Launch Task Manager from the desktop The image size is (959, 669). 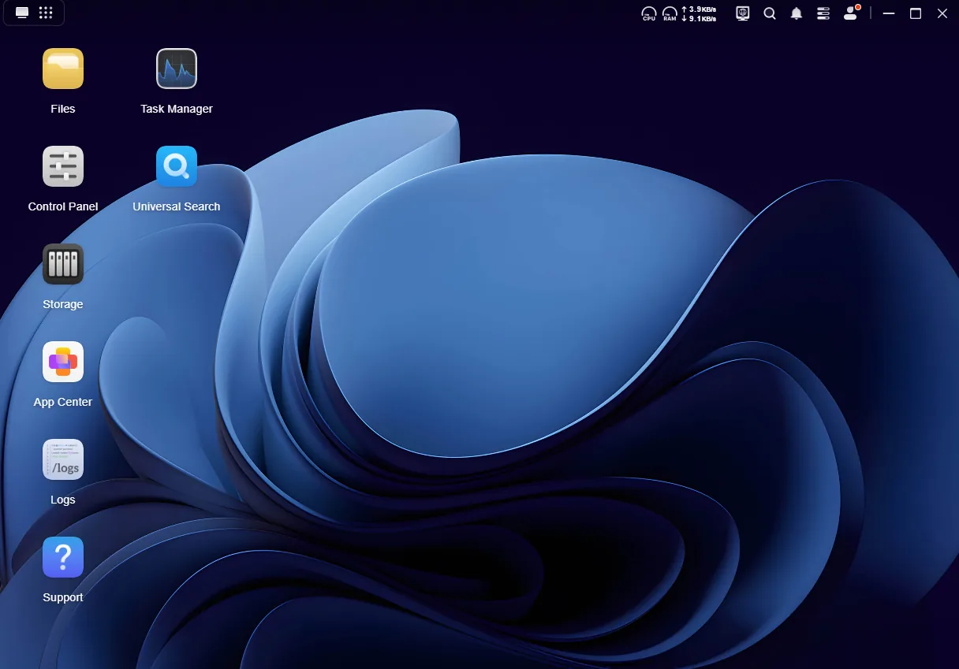click(x=177, y=69)
